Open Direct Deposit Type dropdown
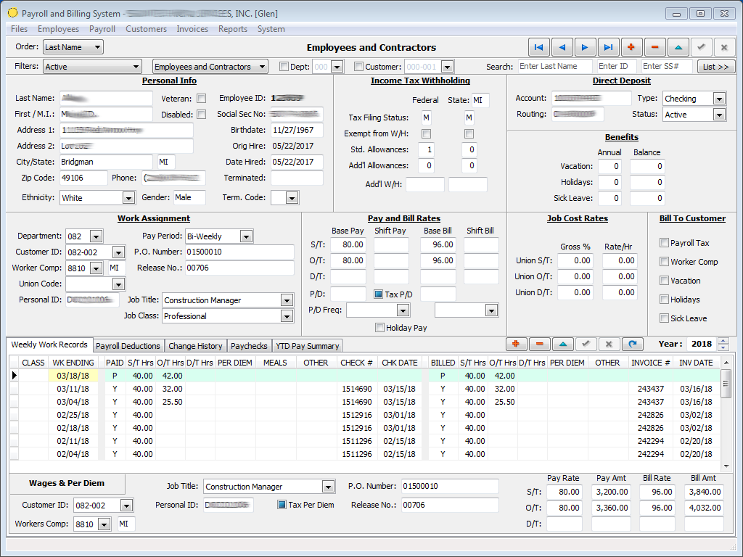This screenshot has height=557, width=743. coord(719,99)
